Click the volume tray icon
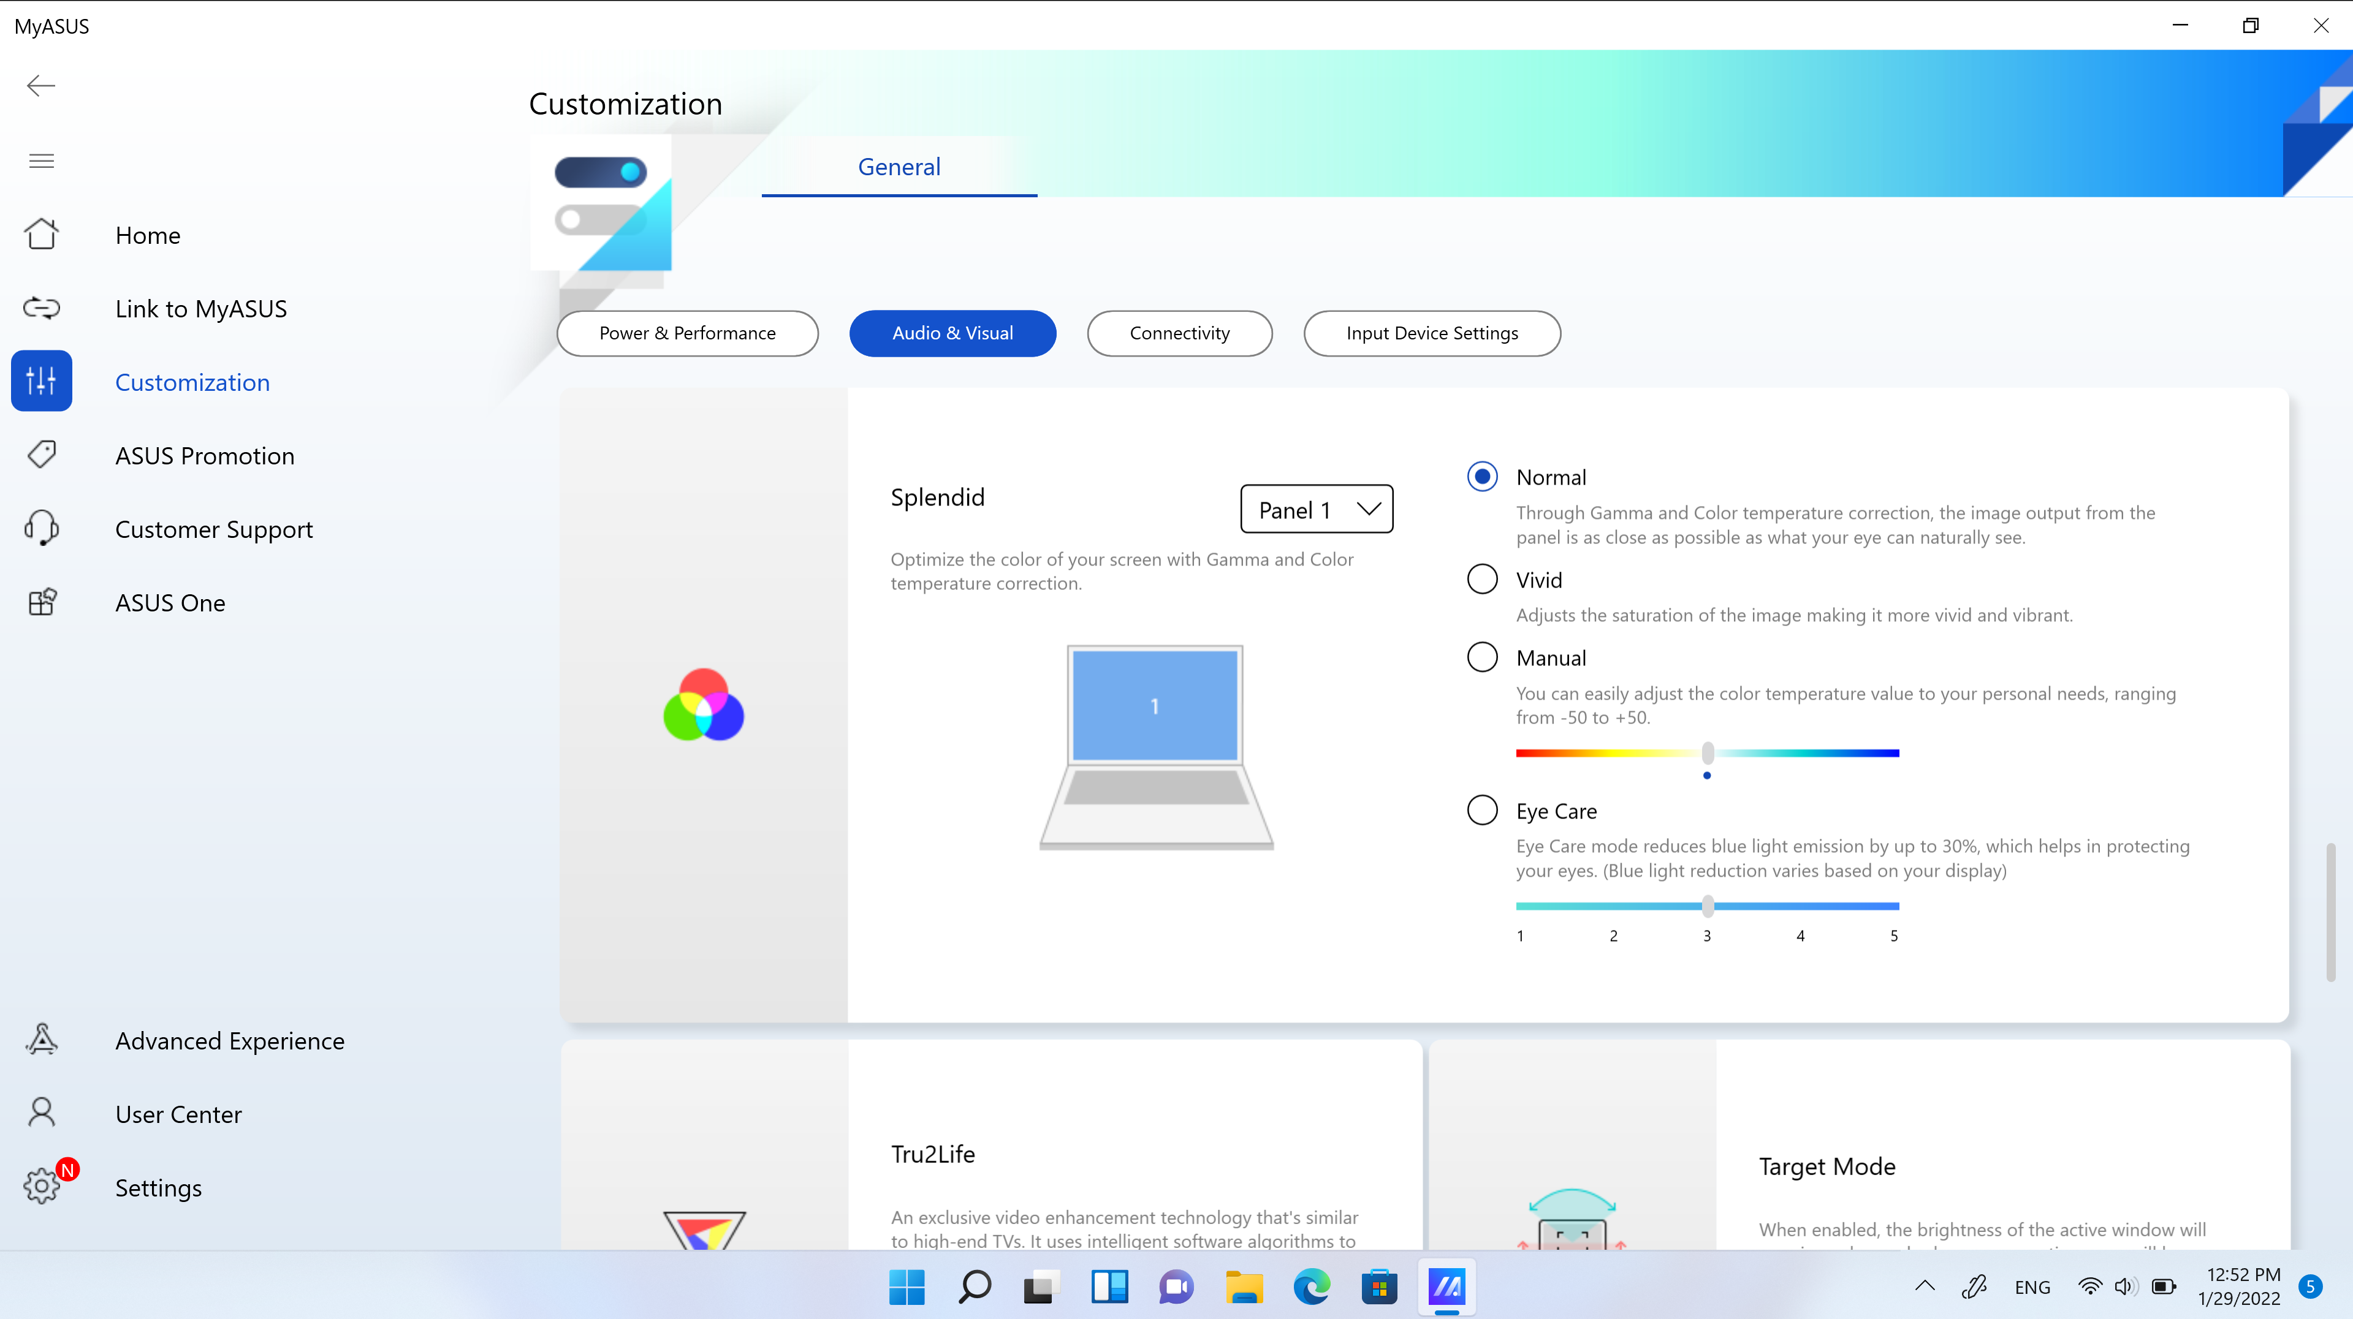The width and height of the screenshot is (2353, 1319). pos(2126,1287)
